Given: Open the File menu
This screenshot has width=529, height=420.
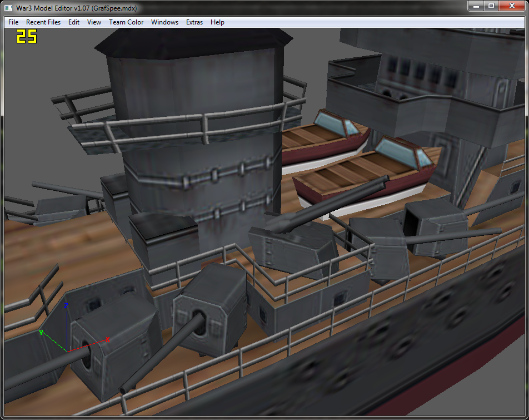Looking at the screenshot, I should tap(13, 22).
